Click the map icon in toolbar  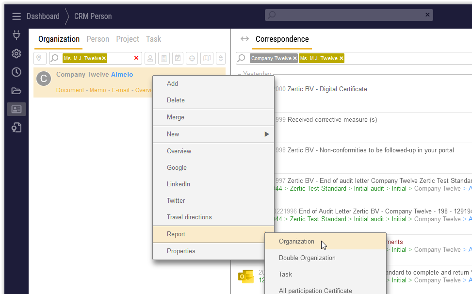[x=207, y=58]
